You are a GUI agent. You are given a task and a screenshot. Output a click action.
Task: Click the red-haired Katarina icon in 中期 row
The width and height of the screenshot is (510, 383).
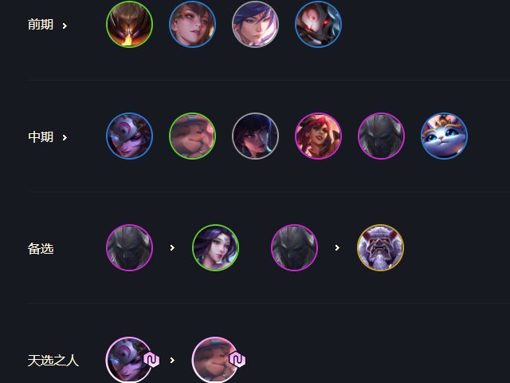[x=318, y=136]
